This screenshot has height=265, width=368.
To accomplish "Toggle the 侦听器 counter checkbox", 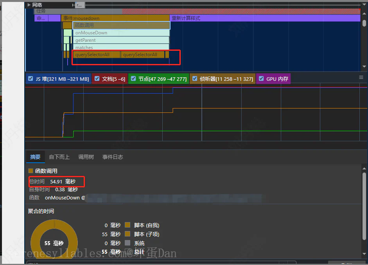I will click(195, 78).
